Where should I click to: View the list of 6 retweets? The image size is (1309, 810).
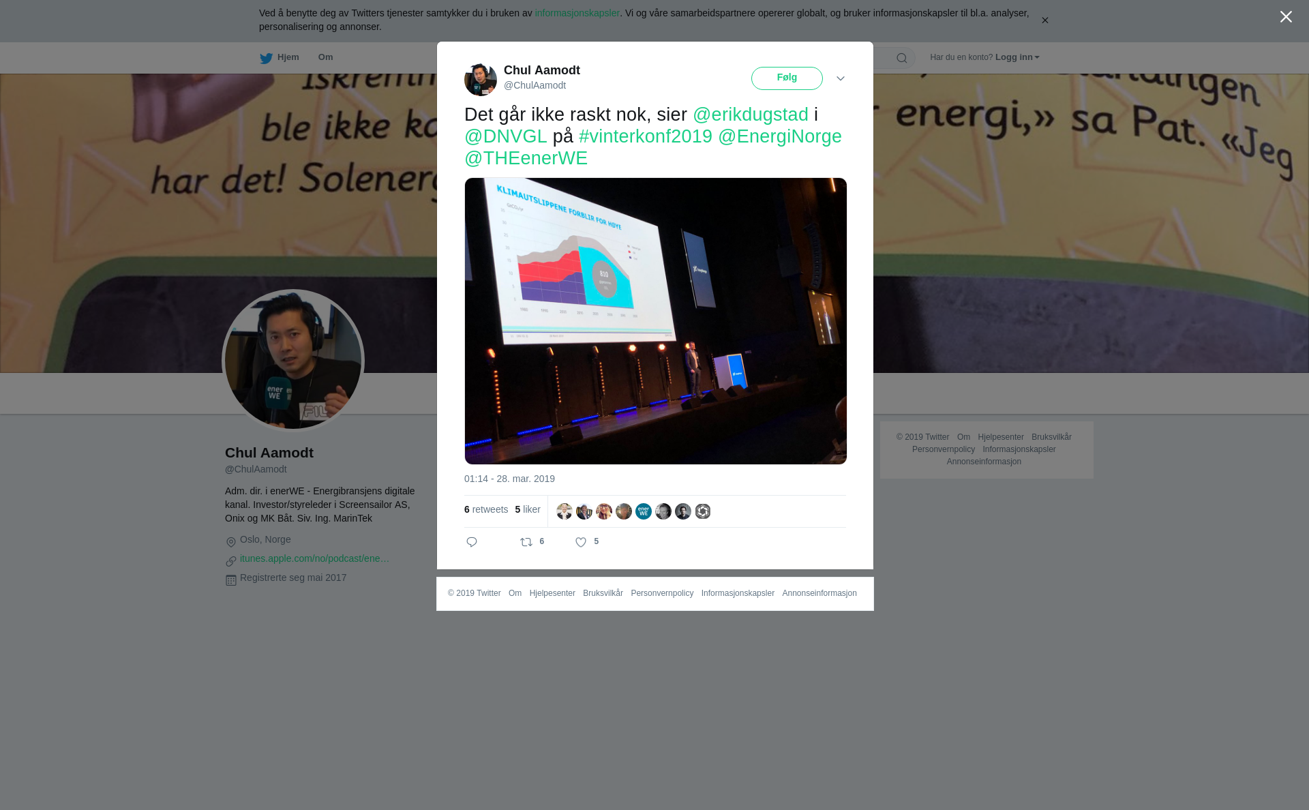486,509
